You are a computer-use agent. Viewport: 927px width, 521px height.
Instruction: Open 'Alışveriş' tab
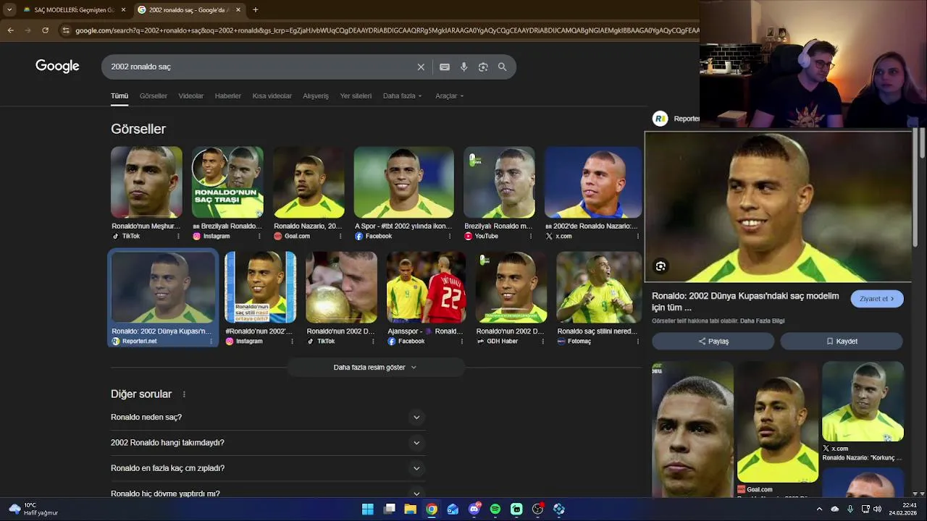click(x=316, y=96)
